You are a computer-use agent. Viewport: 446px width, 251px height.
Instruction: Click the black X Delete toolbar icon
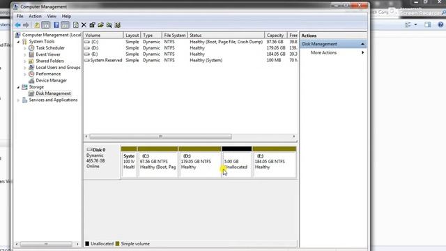pyautogui.click(x=84, y=25)
